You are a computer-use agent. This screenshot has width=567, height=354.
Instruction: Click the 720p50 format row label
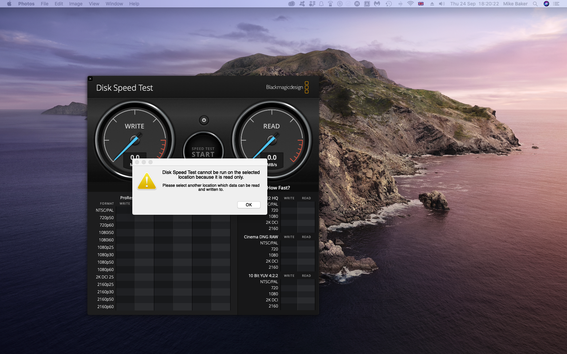(106, 218)
